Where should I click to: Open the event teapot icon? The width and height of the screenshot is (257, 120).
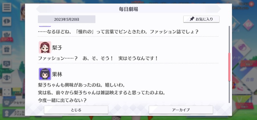point(7,35)
